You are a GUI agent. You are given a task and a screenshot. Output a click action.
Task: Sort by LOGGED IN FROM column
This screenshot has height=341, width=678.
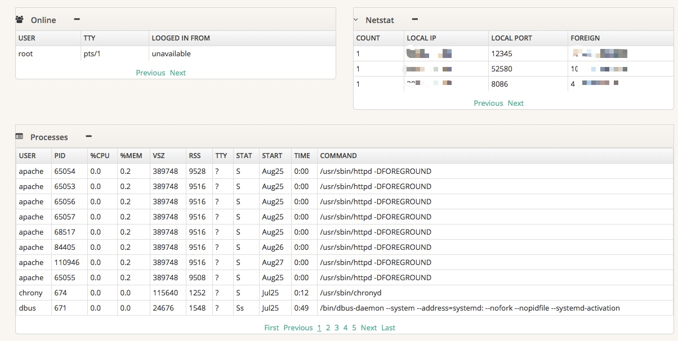[x=242, y=38]
